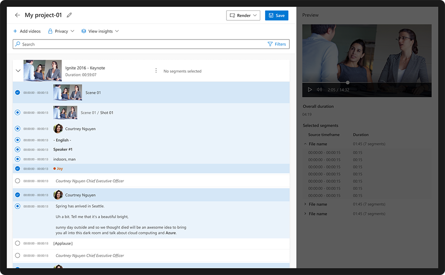Image resolution: width=445 pixels, height=275 pixels.
Task: Click inside the Search field
Action: tap(87, 44)
